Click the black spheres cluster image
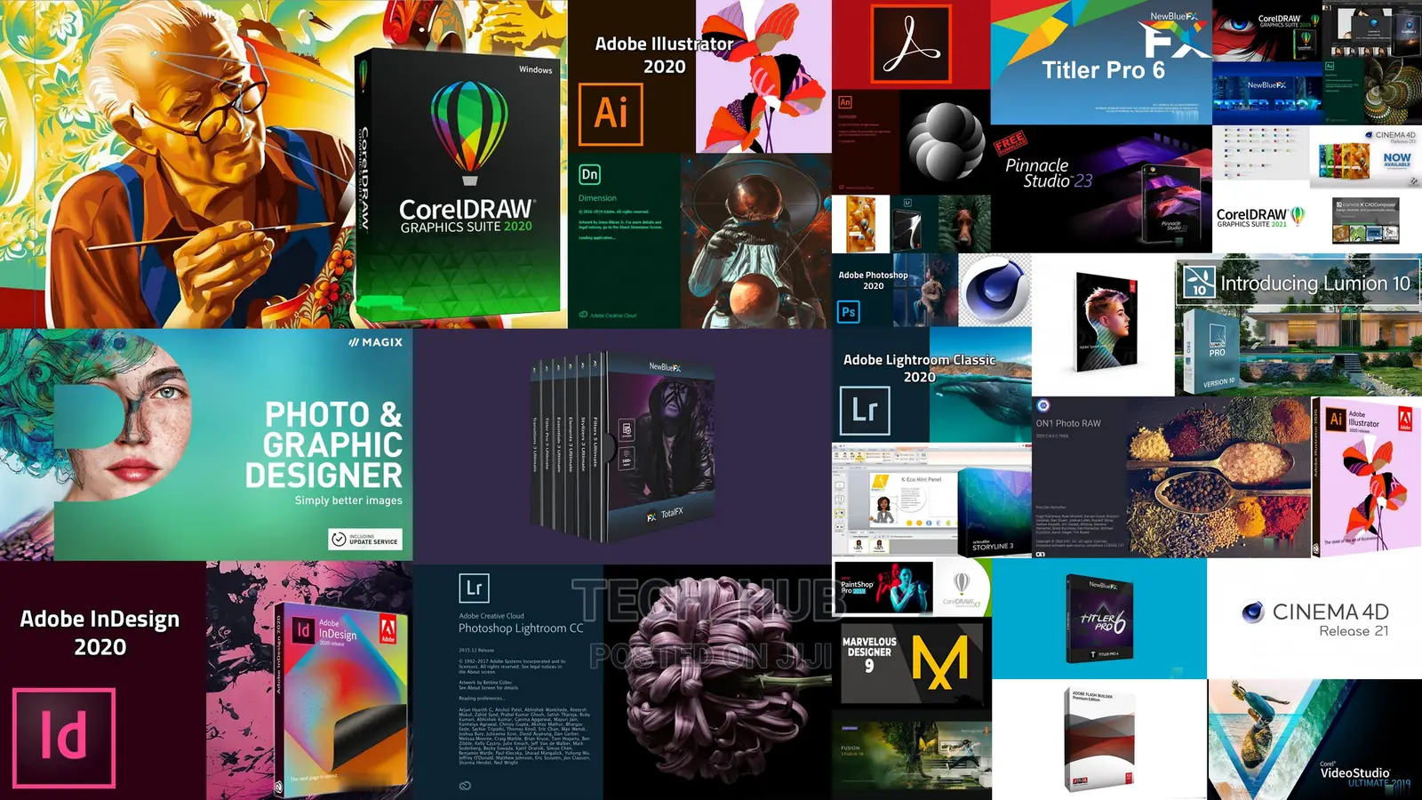1422x800 pixels. point(945,141)
